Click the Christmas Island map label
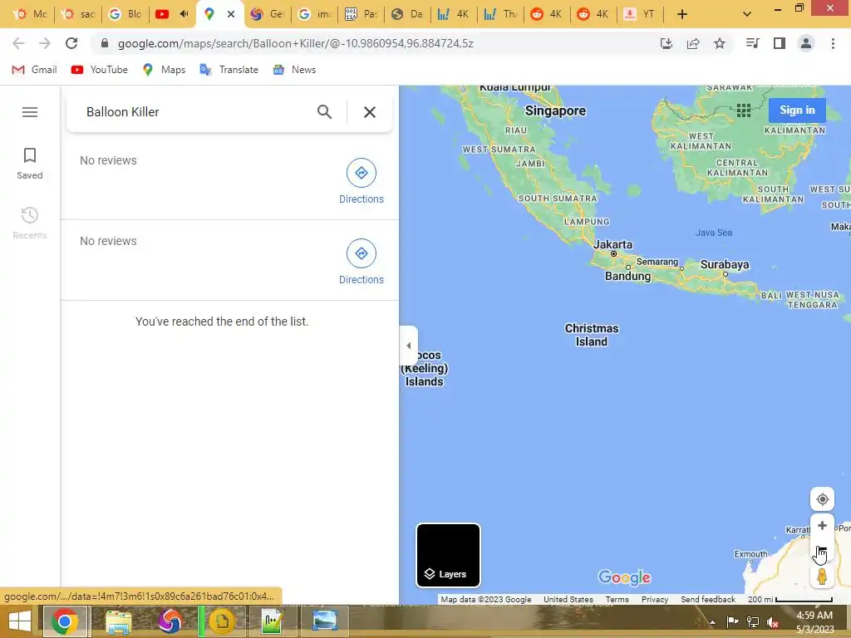Screen dimensions: 851x638 [592, 335]
